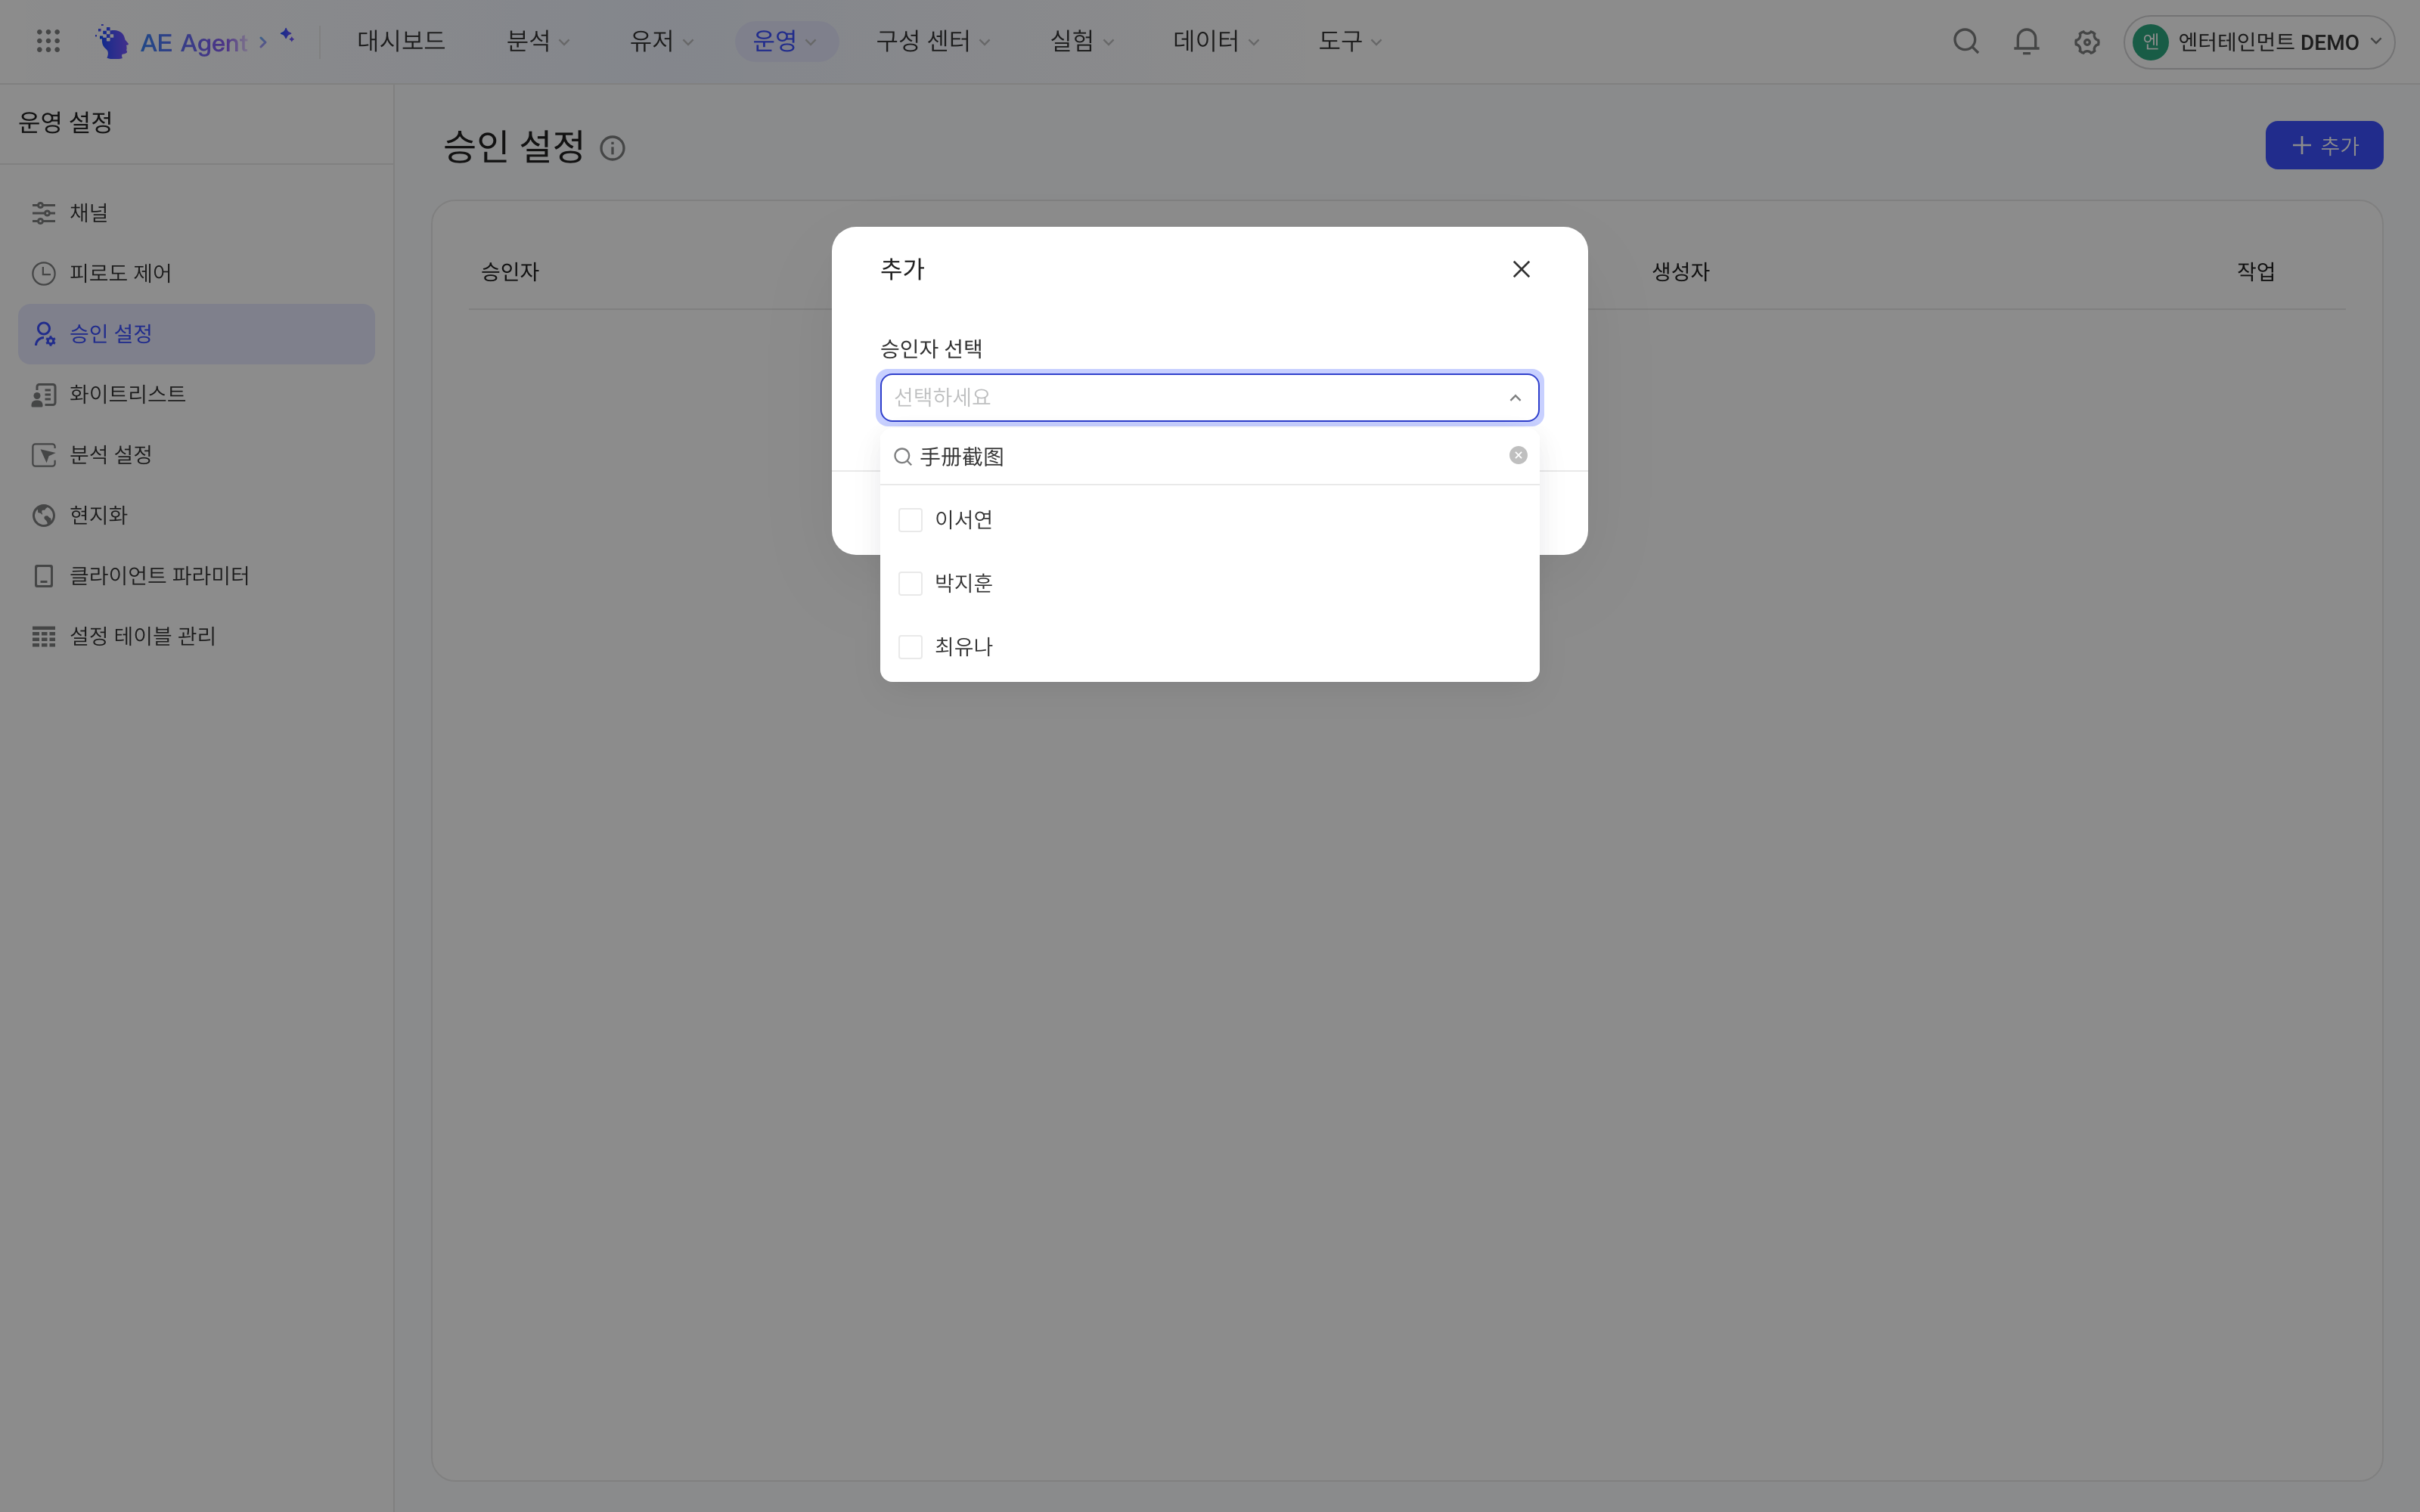Viewport: 2420px width, 1512px height.
Task: Select the 최유나 name text
Action: coord(963,647)
